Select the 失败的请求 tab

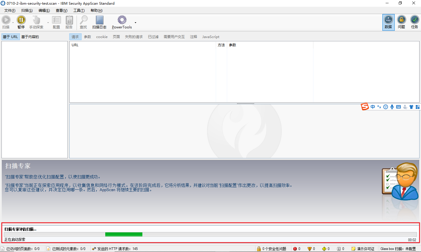coord(134,37)
